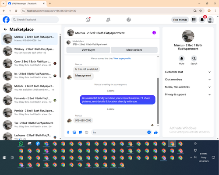Open the Notifications bell with badge 14
Image resolution: width=219 pixels, height=175 pixels.
tap(202, 20)
